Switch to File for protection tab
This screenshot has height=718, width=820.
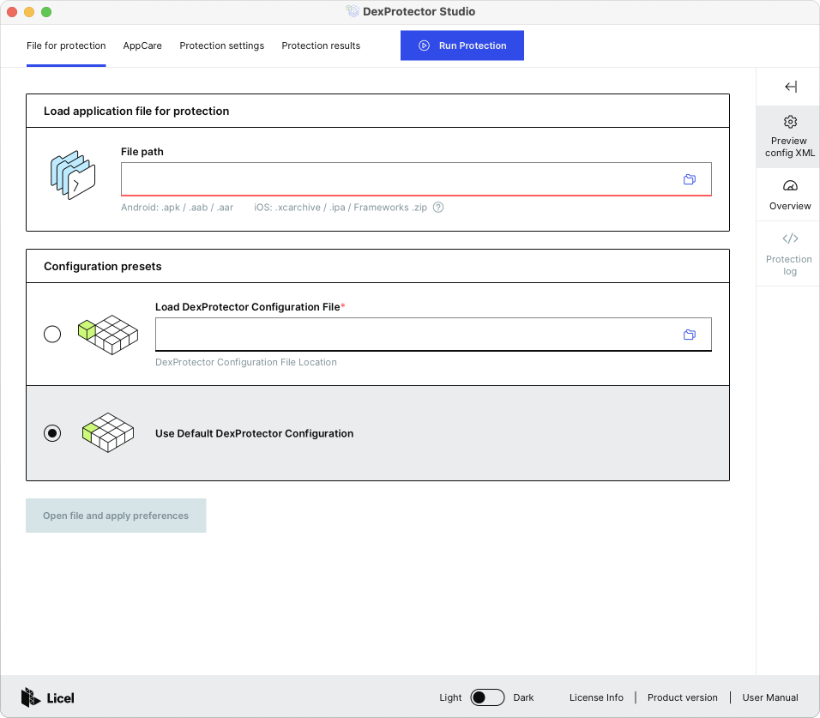[x=66, y=45]
